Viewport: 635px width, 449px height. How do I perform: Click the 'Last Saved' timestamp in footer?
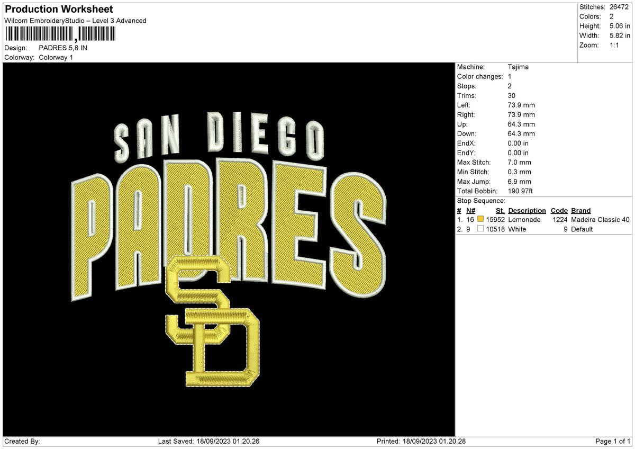pyautogui.click(x=208, y=442)
